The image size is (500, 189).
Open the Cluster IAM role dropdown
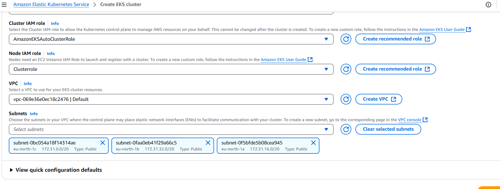(171, 39)
